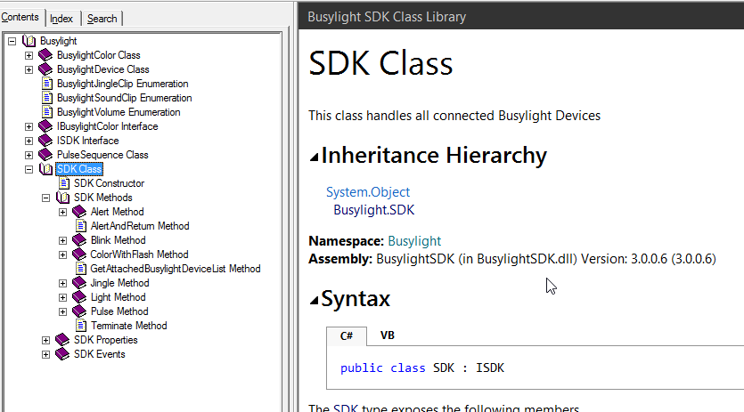Expand the Alert Method node
Viewport: 744px width, 412px height.
point(62,212)
